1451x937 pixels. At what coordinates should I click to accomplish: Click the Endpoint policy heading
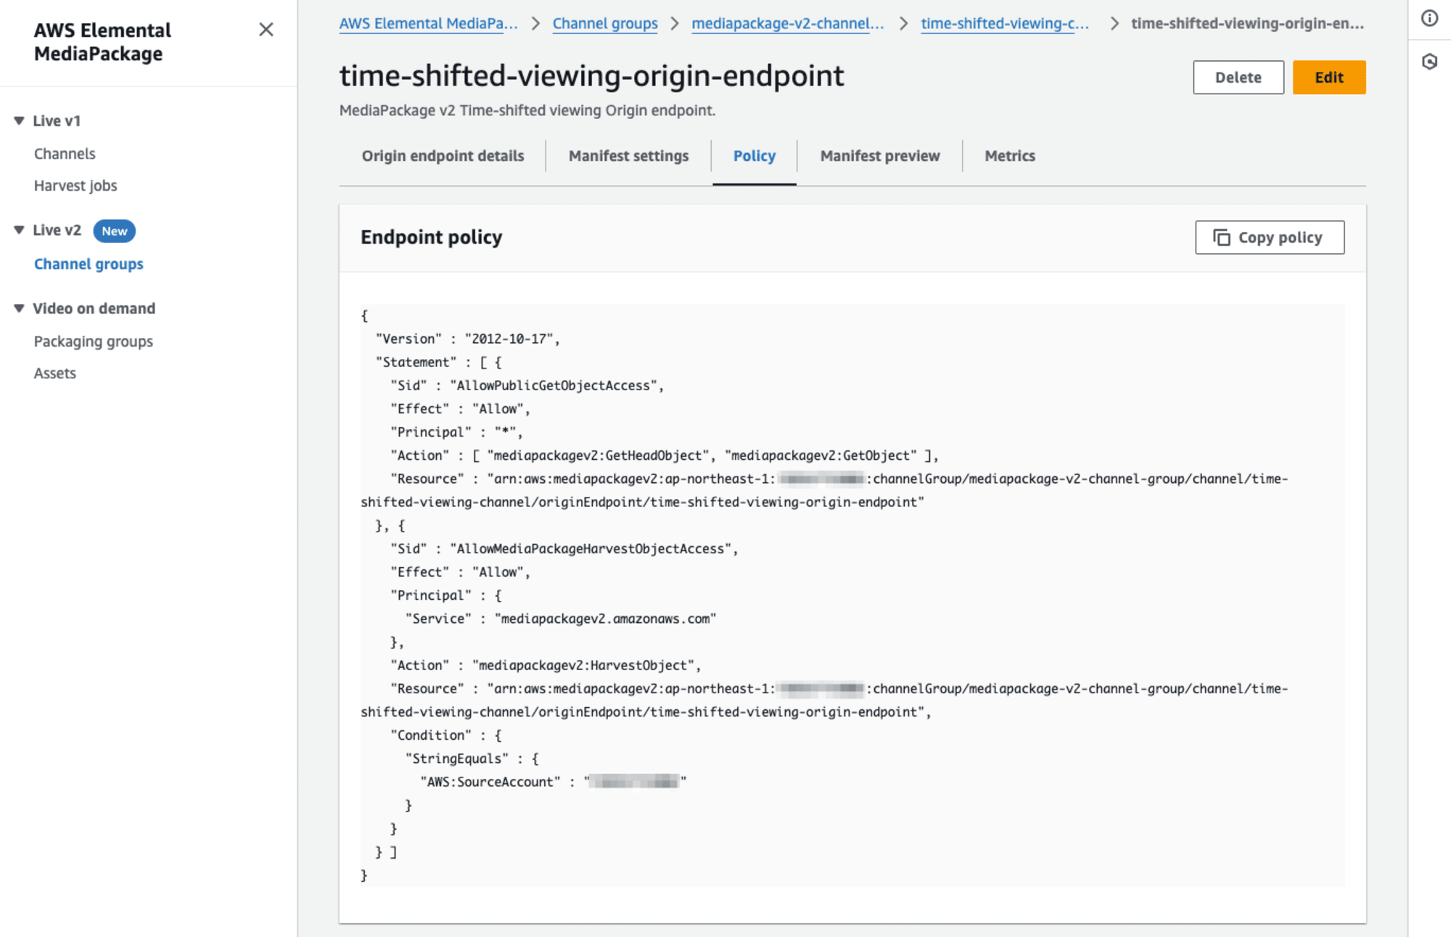432,238
